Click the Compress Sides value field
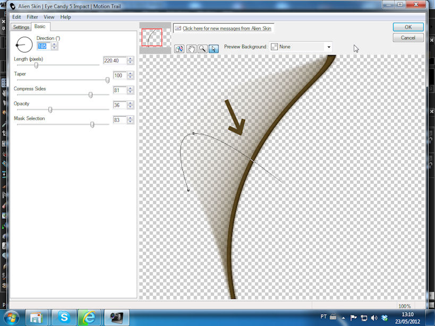 (120, 90)
